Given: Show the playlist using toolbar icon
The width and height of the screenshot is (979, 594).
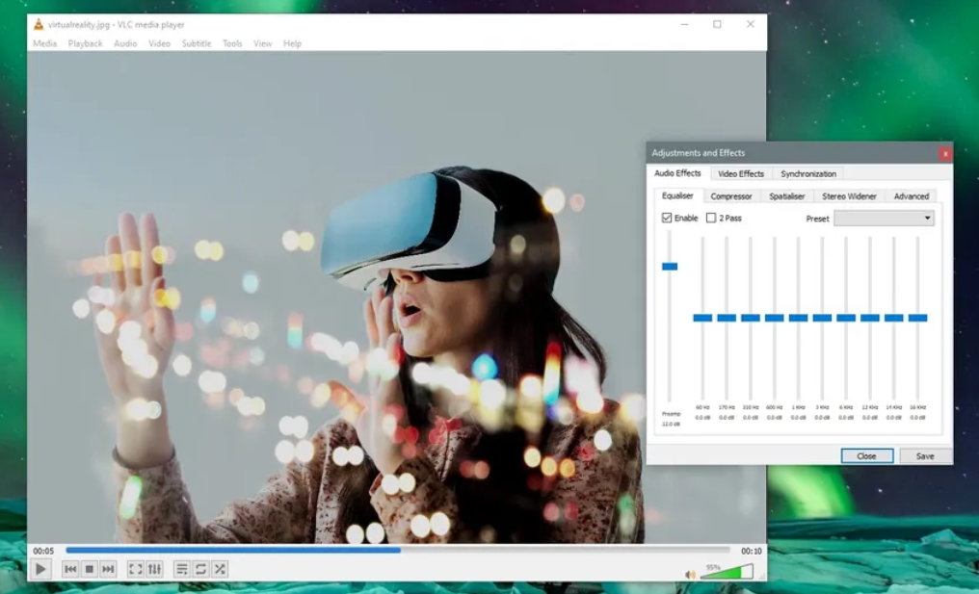Looking at the screenshot, I should point(182,569).
